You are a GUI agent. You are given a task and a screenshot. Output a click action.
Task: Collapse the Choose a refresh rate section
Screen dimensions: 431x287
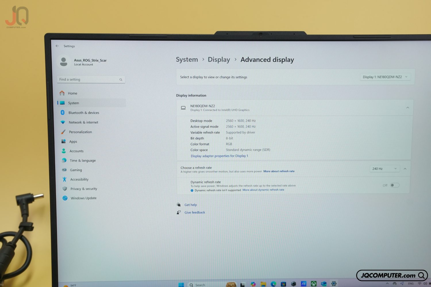point(405,169)
